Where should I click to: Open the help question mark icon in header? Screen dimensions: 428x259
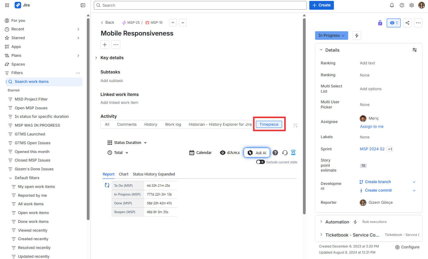(402, 5)
